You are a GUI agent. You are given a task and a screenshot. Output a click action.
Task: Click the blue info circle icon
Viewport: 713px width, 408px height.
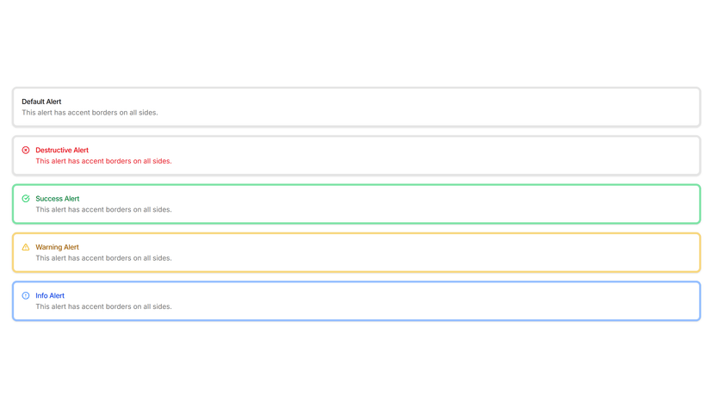pyautogui.click(x=26, y=295)
